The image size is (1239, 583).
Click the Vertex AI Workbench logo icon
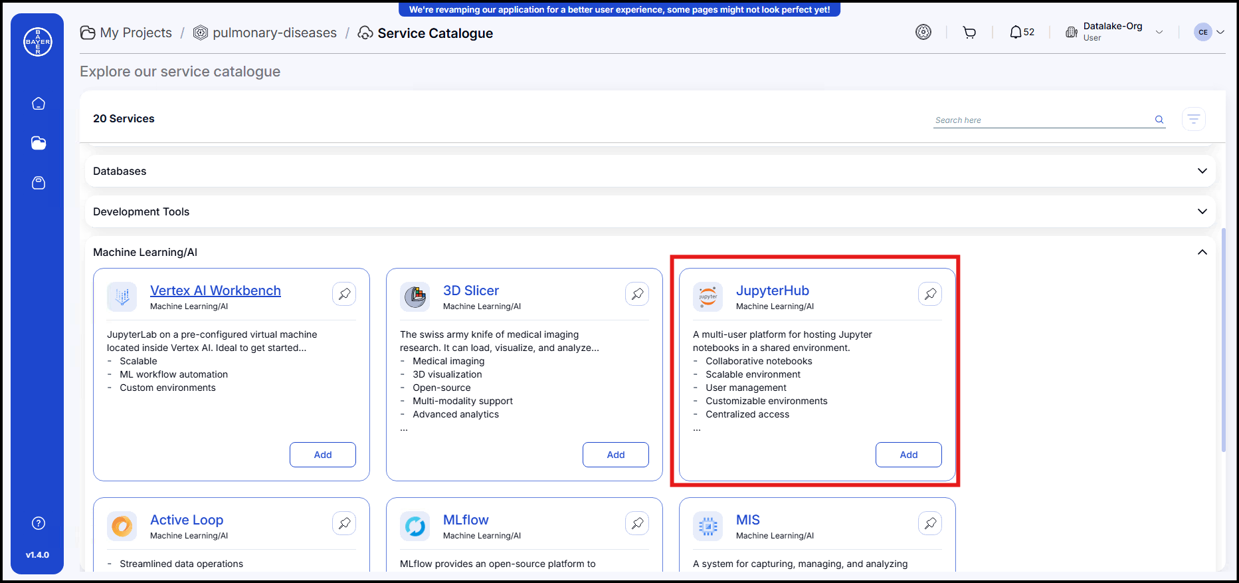click(x=122, y=296)
